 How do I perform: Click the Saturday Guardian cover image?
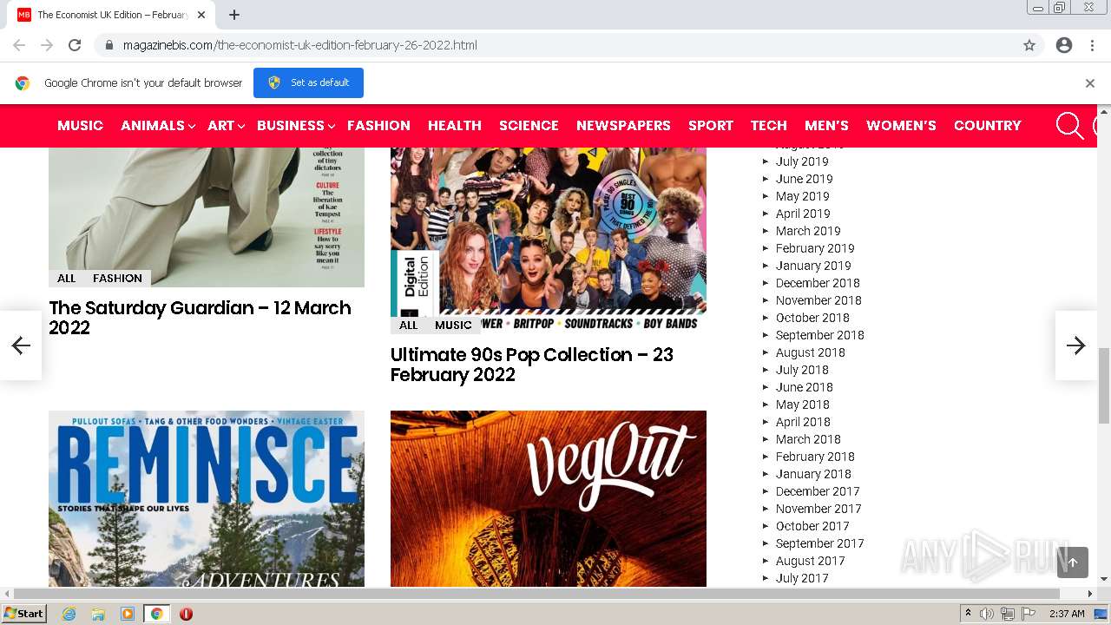coord(207,217)
